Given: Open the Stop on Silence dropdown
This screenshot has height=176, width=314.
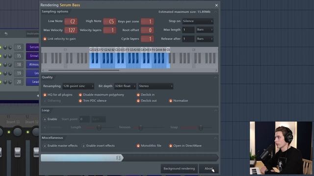Looking at the screenshot, I should (x=198, y=21).
